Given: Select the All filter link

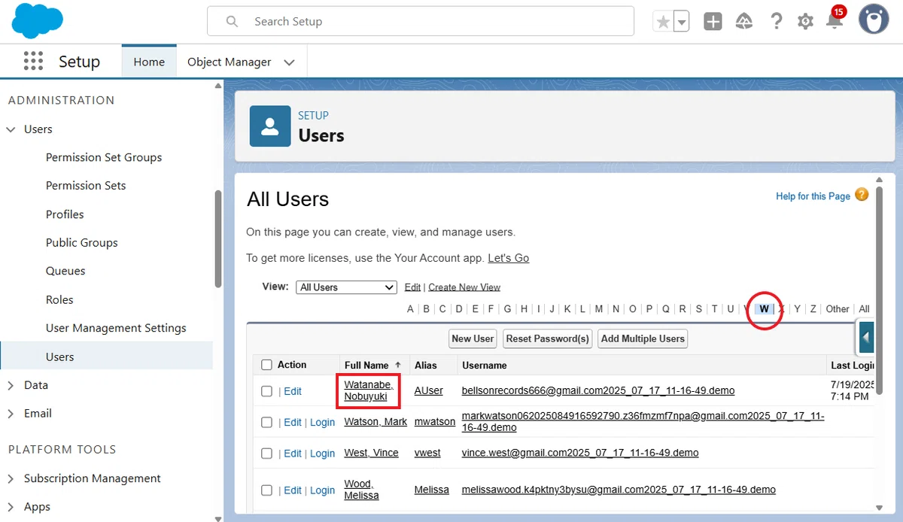Looking at the screenshot, I should (x=864, y=309).
